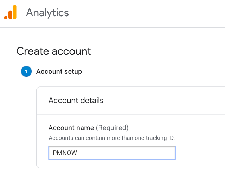The width and height of the screenshot is (225, 174).
Task: Click the Google Analytics logo icon
Action: [10, 12]
